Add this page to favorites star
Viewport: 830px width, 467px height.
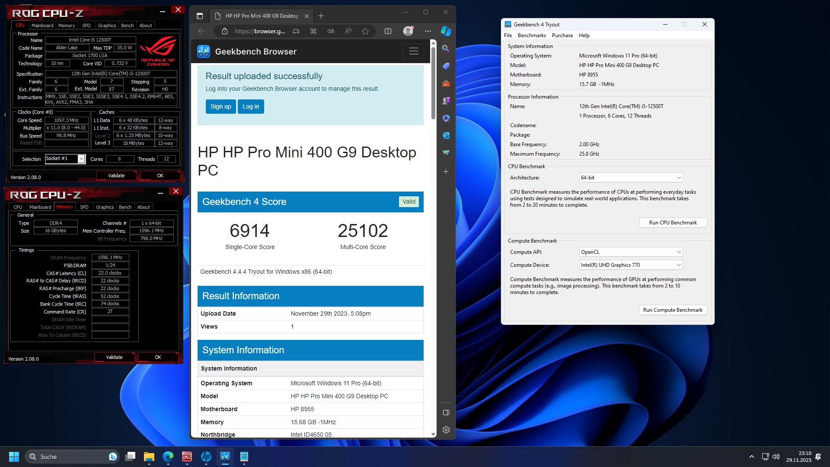tap(365, 31)
